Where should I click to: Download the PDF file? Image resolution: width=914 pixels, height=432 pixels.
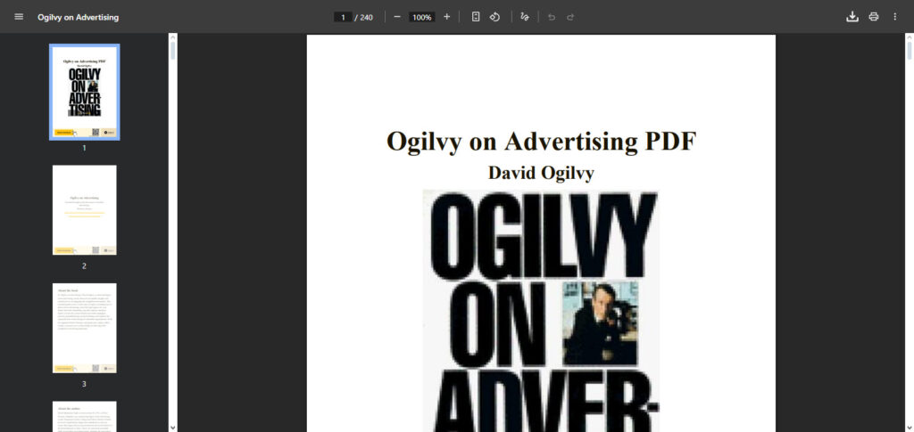click(x=852, y=17)
